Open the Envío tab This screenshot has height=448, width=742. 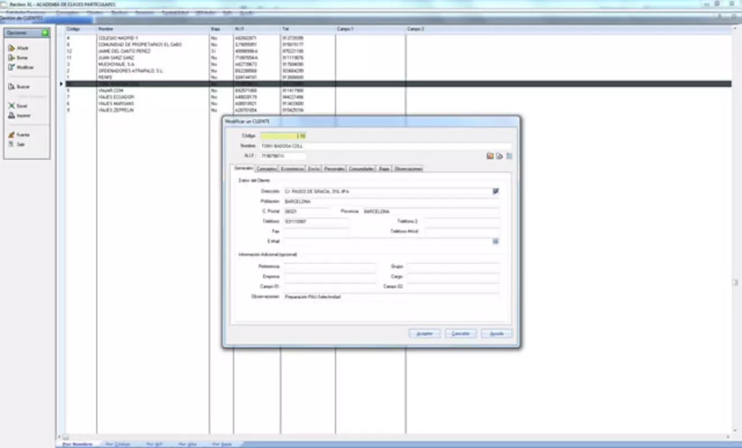pyautogui.click(x=314, y=169)
